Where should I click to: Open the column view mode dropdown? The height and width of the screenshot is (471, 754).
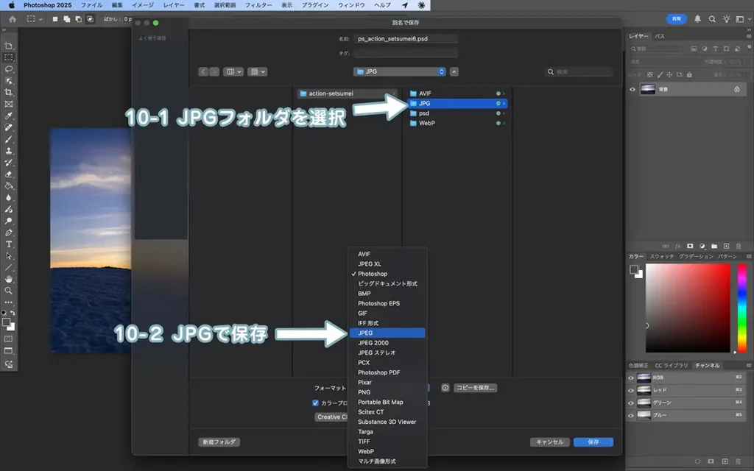234,71
